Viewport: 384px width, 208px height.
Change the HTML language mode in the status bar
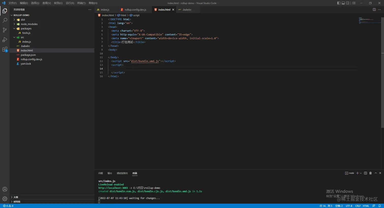pyautogui.click(x=366, y=206)
